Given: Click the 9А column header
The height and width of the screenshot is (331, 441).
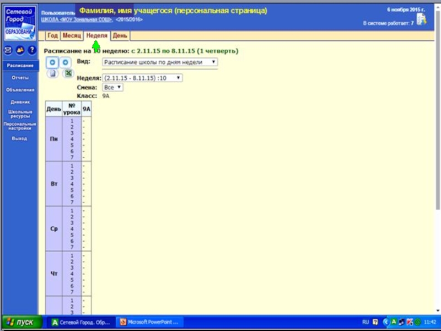Looking at the screenshot, I should (87, 109).
